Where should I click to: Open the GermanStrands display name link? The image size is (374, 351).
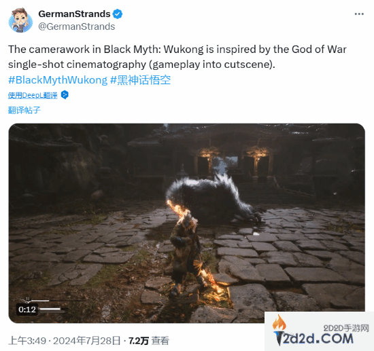pyautogui.click(x=74, y=14)
